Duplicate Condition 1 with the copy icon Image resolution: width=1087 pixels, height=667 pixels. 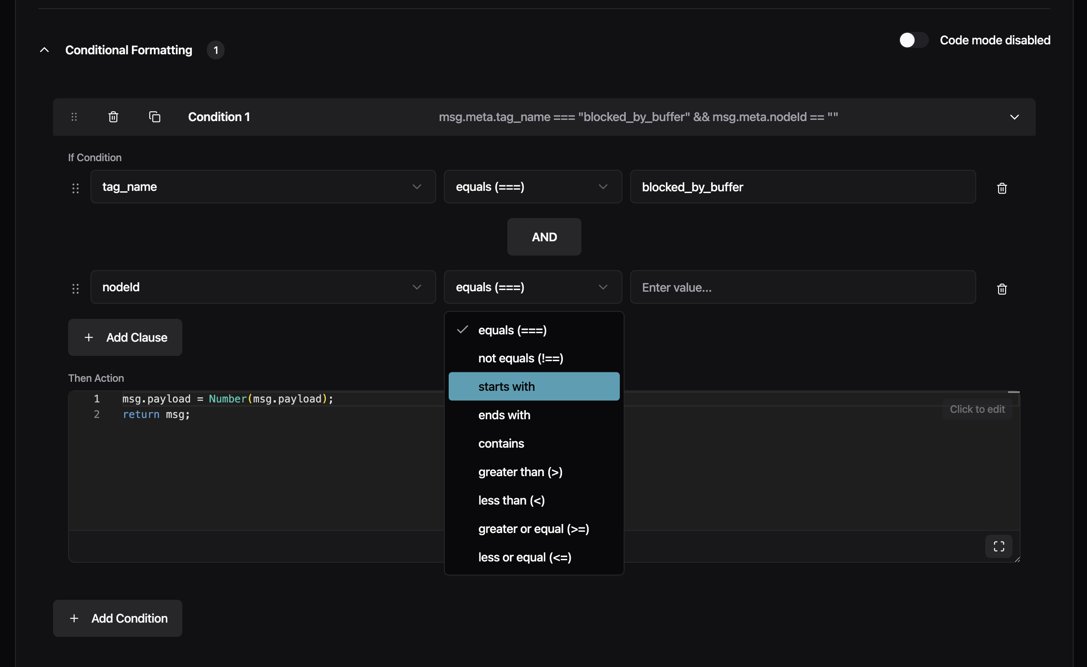coord(154,117)
